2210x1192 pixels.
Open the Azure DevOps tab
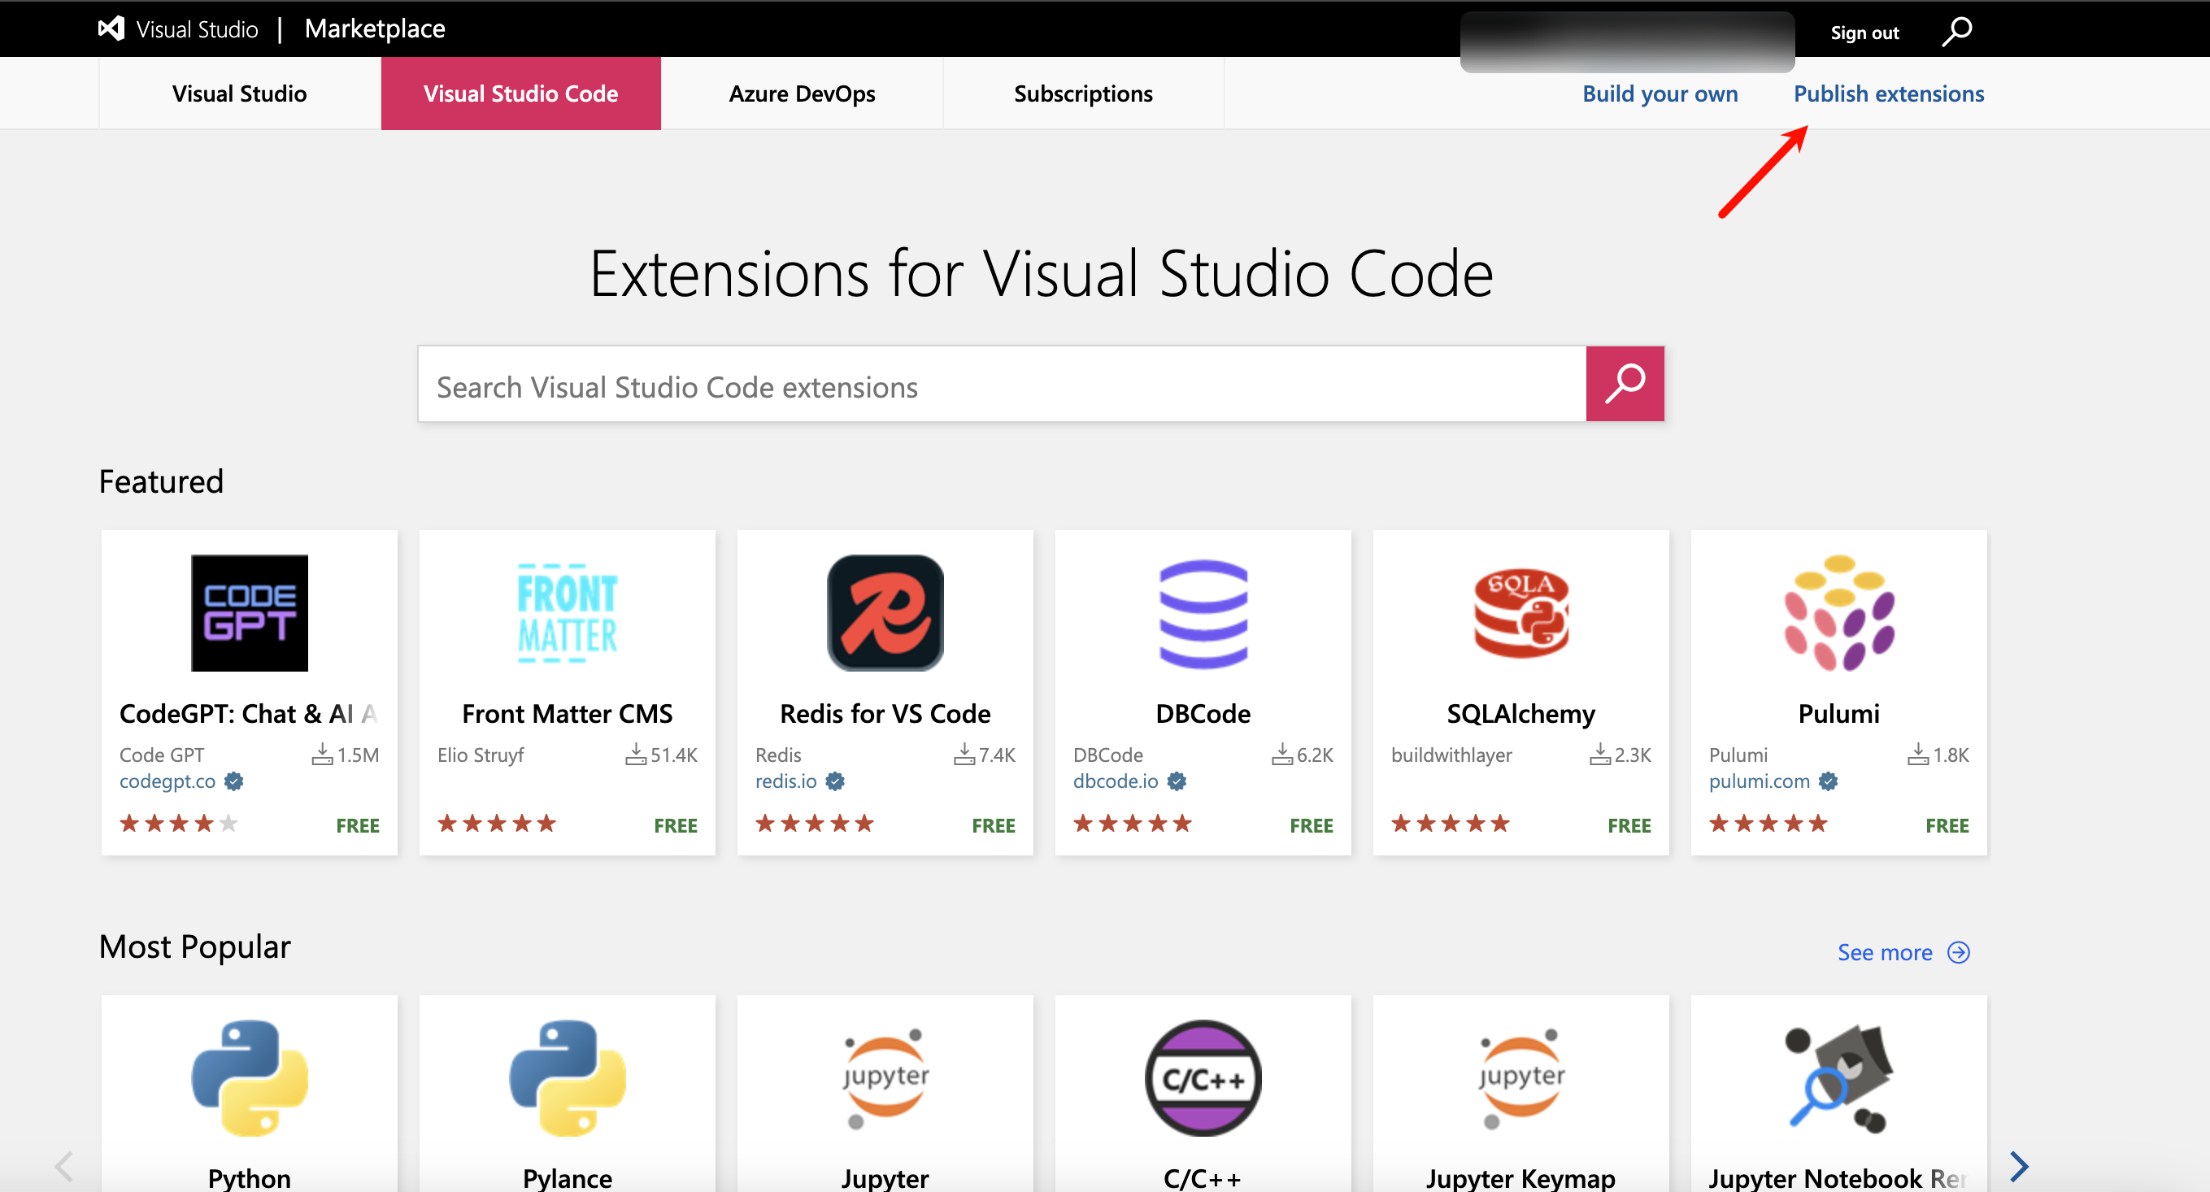[x=803, y=94]
